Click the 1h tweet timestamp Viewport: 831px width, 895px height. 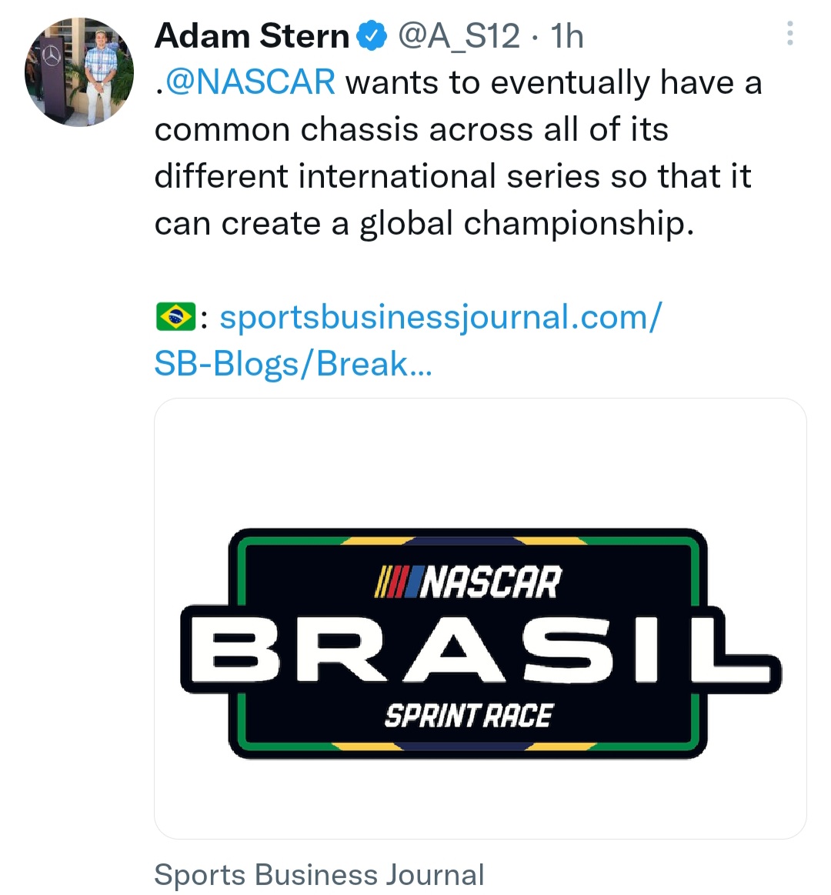(568, 36)
